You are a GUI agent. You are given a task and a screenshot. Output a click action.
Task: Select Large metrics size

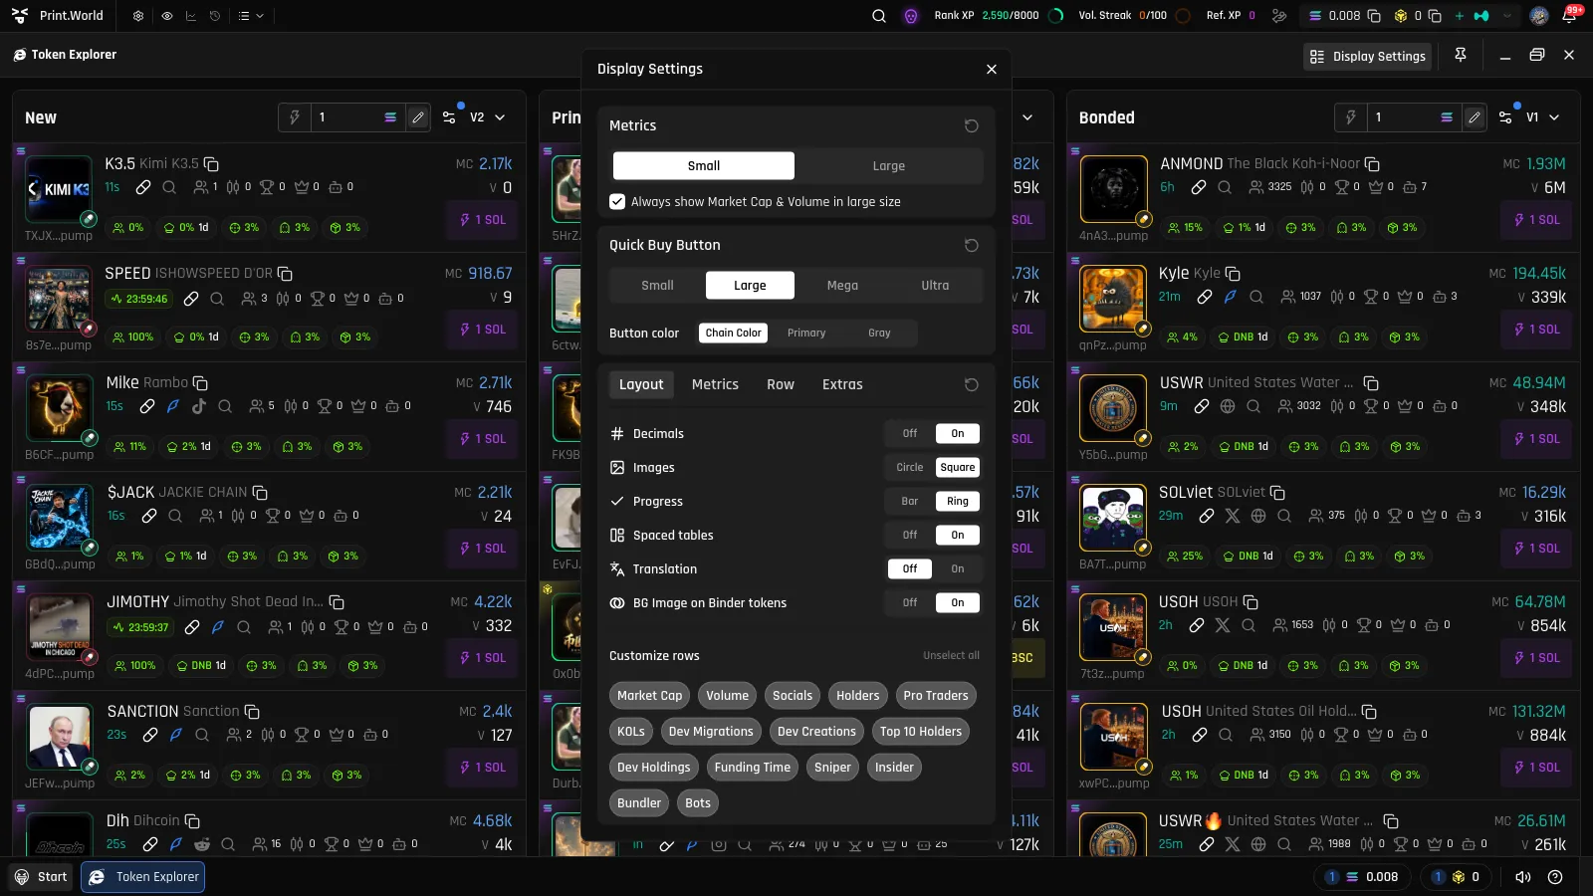tap(889, 165)
